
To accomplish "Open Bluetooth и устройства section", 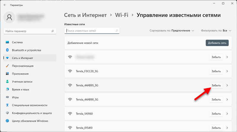I will (x=26, y=50).
